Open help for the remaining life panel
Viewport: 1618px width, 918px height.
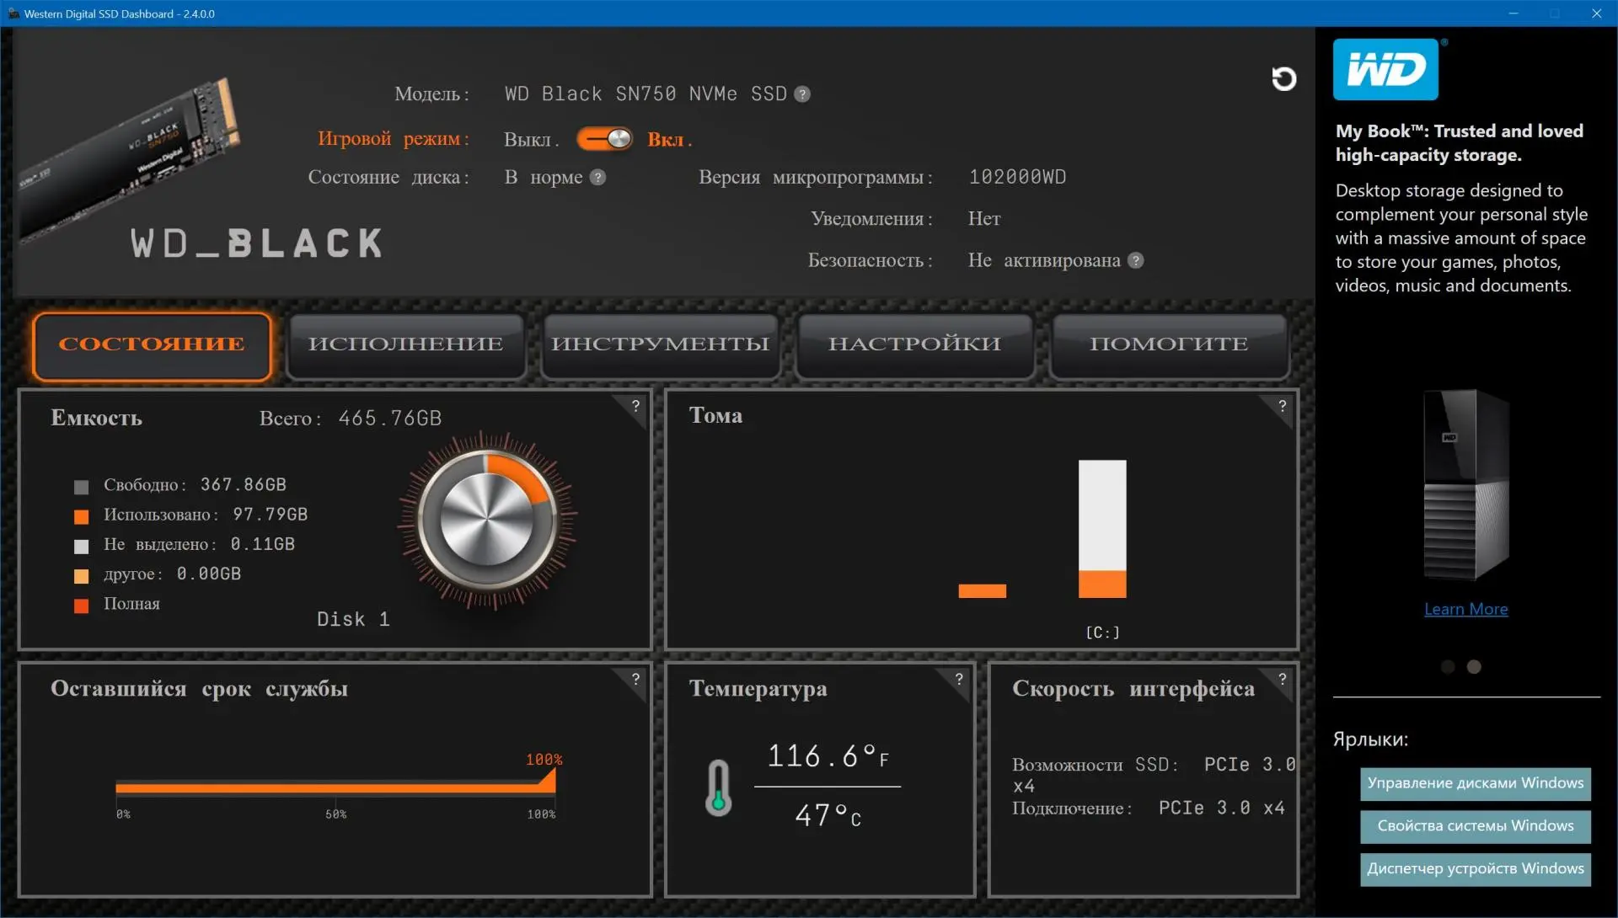tap(636, 679)
